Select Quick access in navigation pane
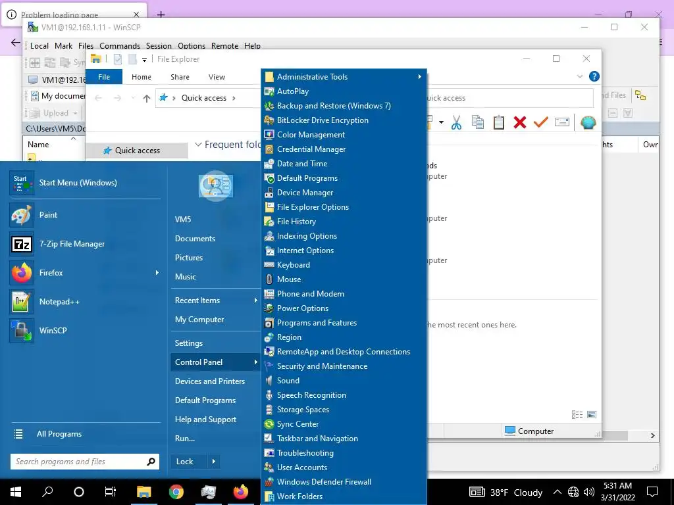Image resolution: width=674 pixels, height=505 pixels. 137,151
